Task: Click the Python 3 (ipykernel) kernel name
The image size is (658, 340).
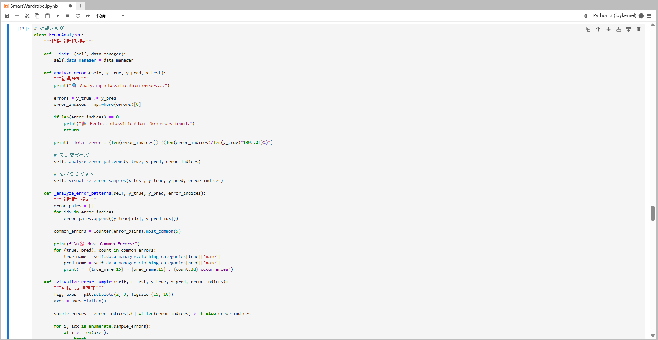Action: (614, 15)
